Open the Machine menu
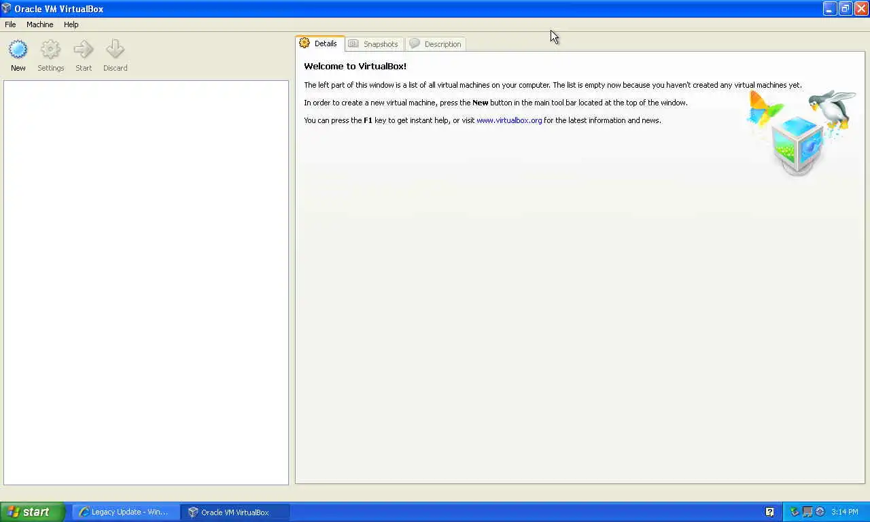870x522 pixels. click(x=39, y=24)
